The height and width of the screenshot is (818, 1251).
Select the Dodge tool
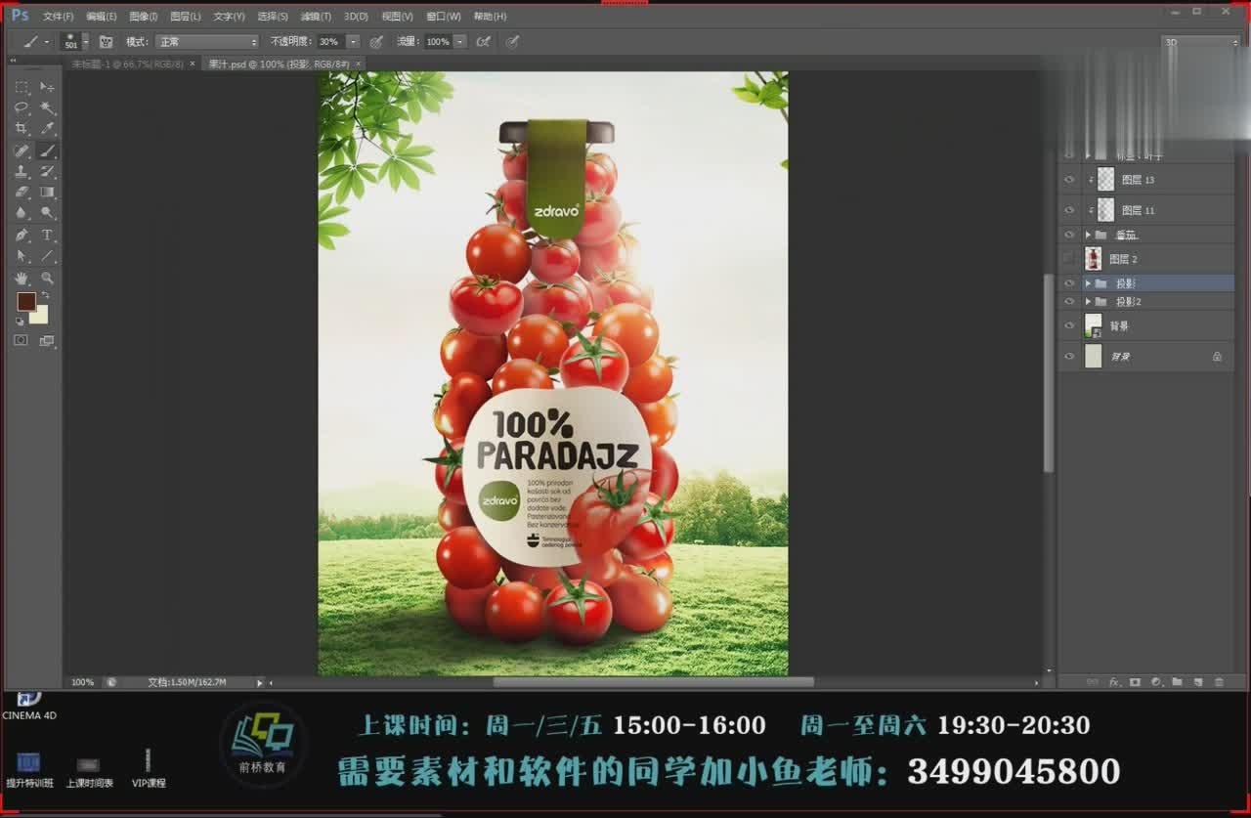[47, 213]
